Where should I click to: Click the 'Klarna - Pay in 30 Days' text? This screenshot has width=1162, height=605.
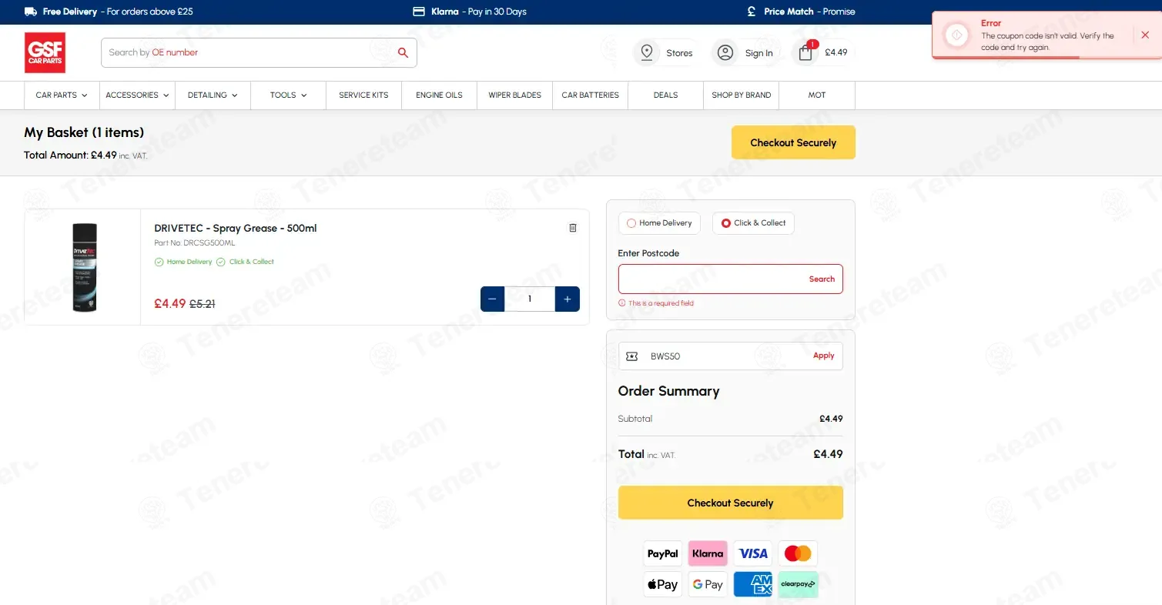click(x=479, y=12)
